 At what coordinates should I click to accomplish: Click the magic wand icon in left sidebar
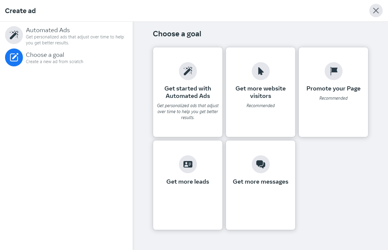[14, 35]
